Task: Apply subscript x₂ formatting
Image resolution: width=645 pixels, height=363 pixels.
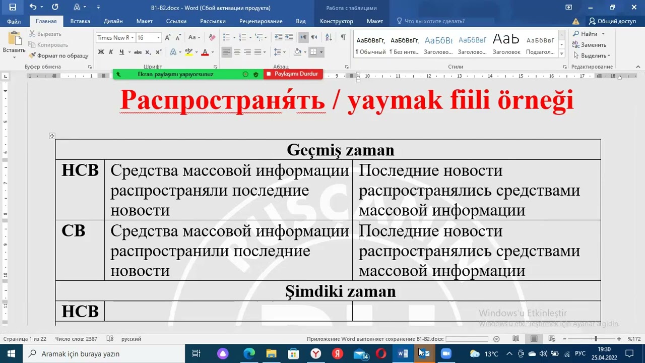Action: [x=148, y=52]
